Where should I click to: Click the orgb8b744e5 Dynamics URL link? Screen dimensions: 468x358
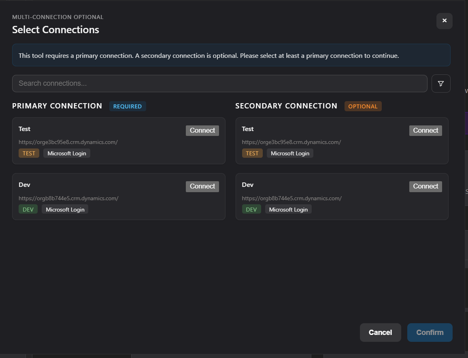(68, 198)
